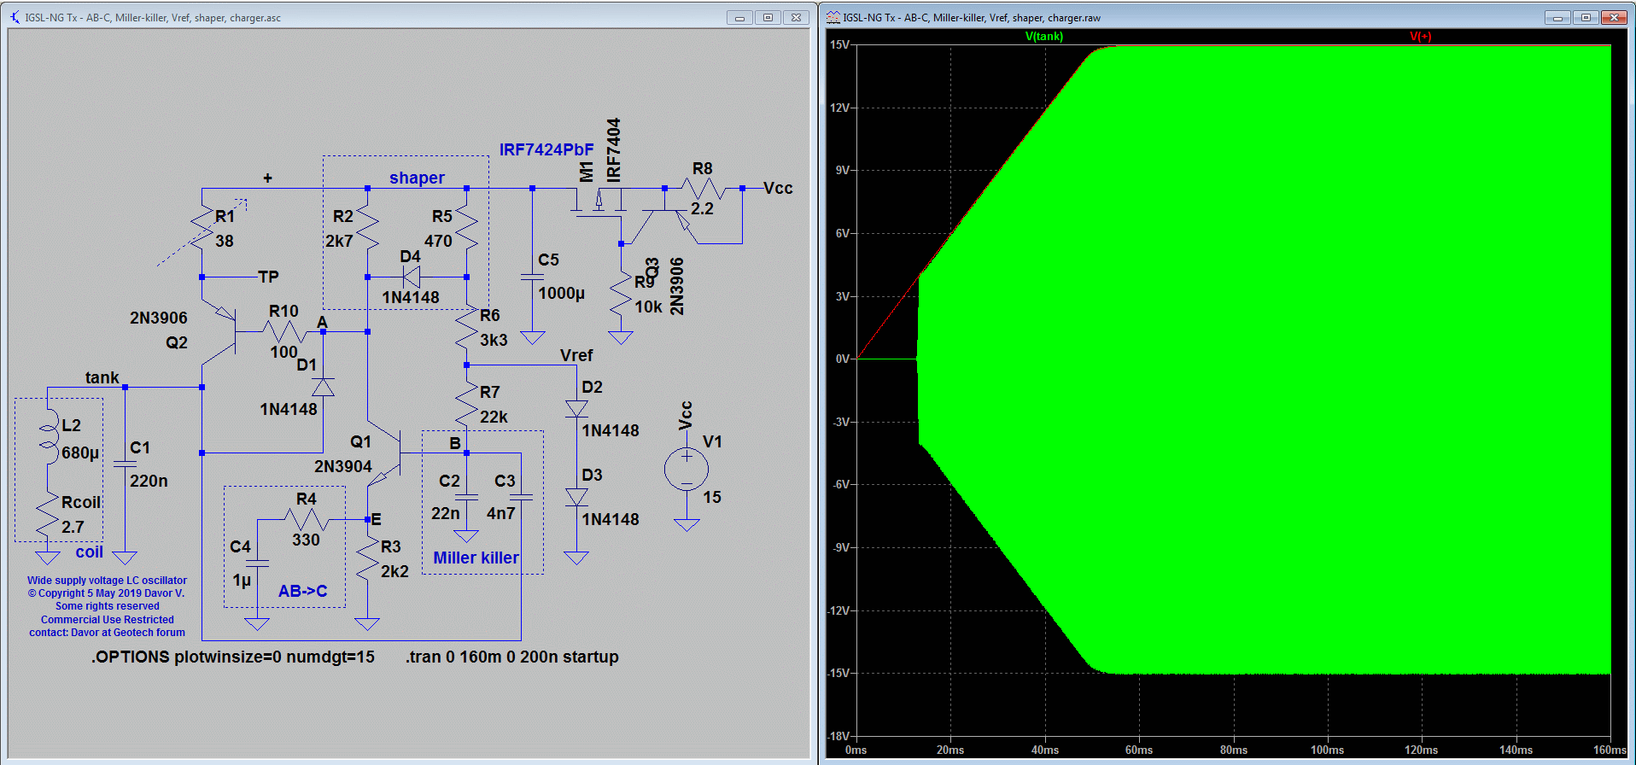Select the D2 diode symbol below Vref

[576, 409]
